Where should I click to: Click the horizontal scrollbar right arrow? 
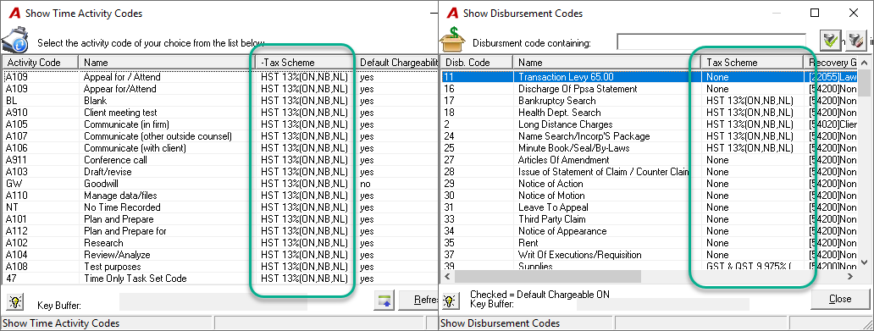(850, 276)
